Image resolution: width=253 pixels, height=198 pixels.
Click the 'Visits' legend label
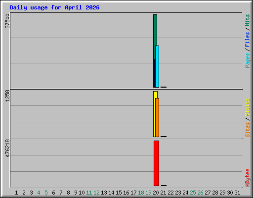pyautogui.click(x=247, y=107)
